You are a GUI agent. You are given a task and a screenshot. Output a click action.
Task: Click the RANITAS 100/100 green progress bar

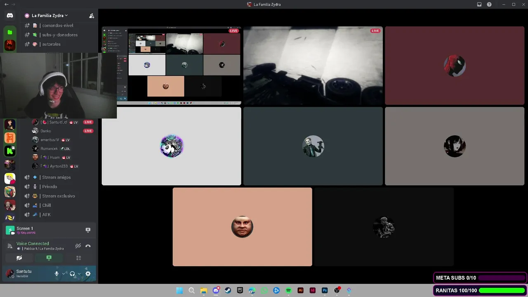coord(502,290)
